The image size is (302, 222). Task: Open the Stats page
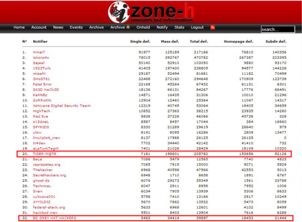(x=179, y=27)
